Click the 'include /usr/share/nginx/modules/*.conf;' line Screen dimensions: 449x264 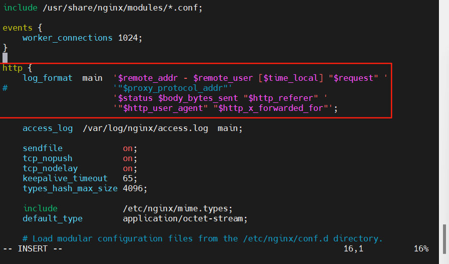[103, 8]
